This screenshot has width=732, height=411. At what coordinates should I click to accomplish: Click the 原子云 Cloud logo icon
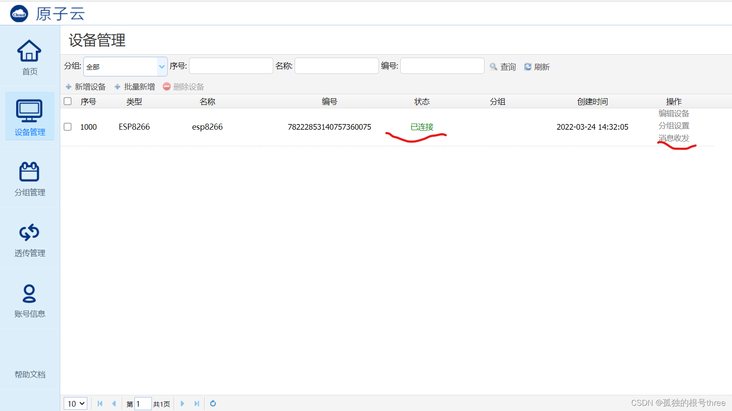19,14
